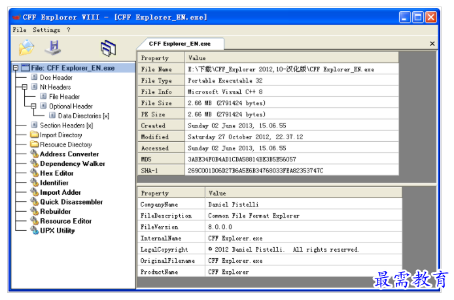Select the Optional Header node icon
Viewport: 454px width, 300px height.
[x=43, y=106]
